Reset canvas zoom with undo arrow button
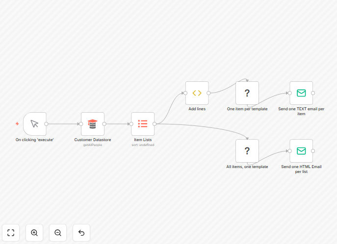Screen dimensions: 337x244 coord(81,233)
